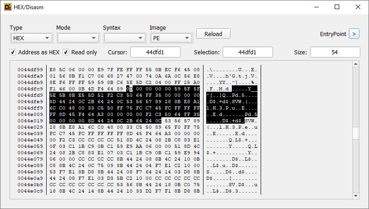Toggle the Read only checkbox
369x209 pixels.
(66, 52)
